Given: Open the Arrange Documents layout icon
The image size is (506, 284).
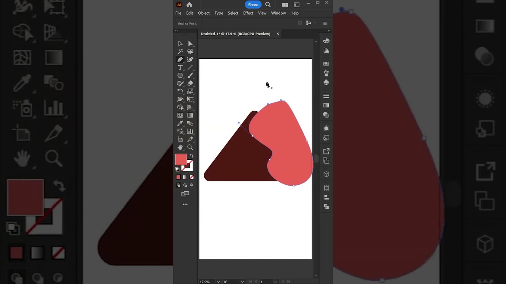Looking at the screenshot, I should [285, 5].
